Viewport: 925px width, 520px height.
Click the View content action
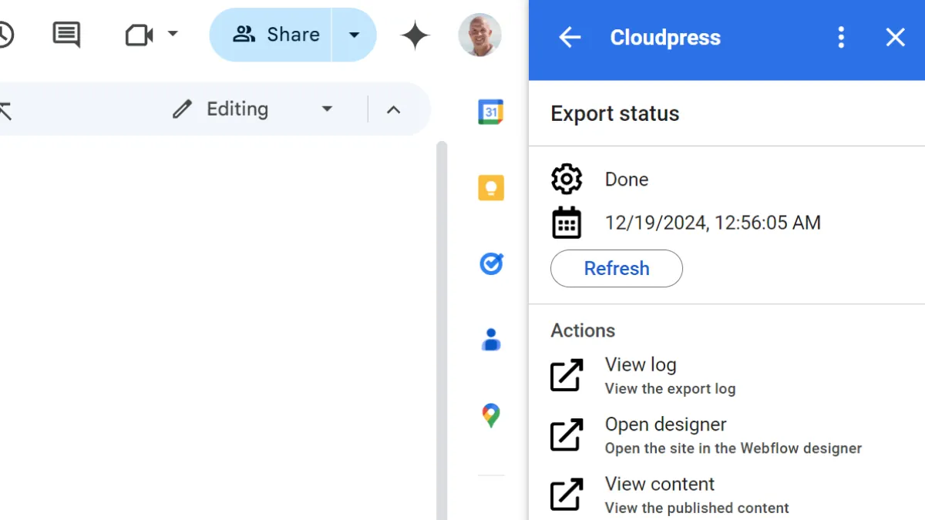click(727, 495)
